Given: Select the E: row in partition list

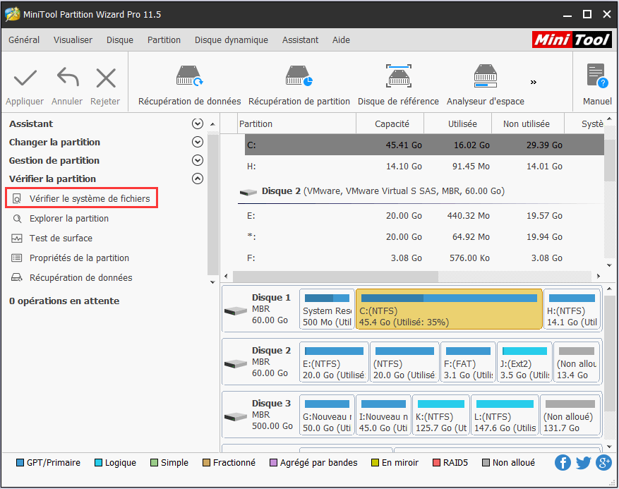Looking at the screenshot, I should (424, 215).
